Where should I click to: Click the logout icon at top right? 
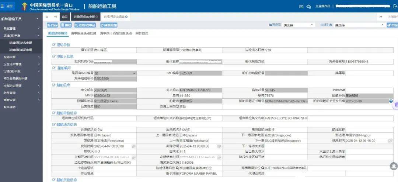(395, 6)
